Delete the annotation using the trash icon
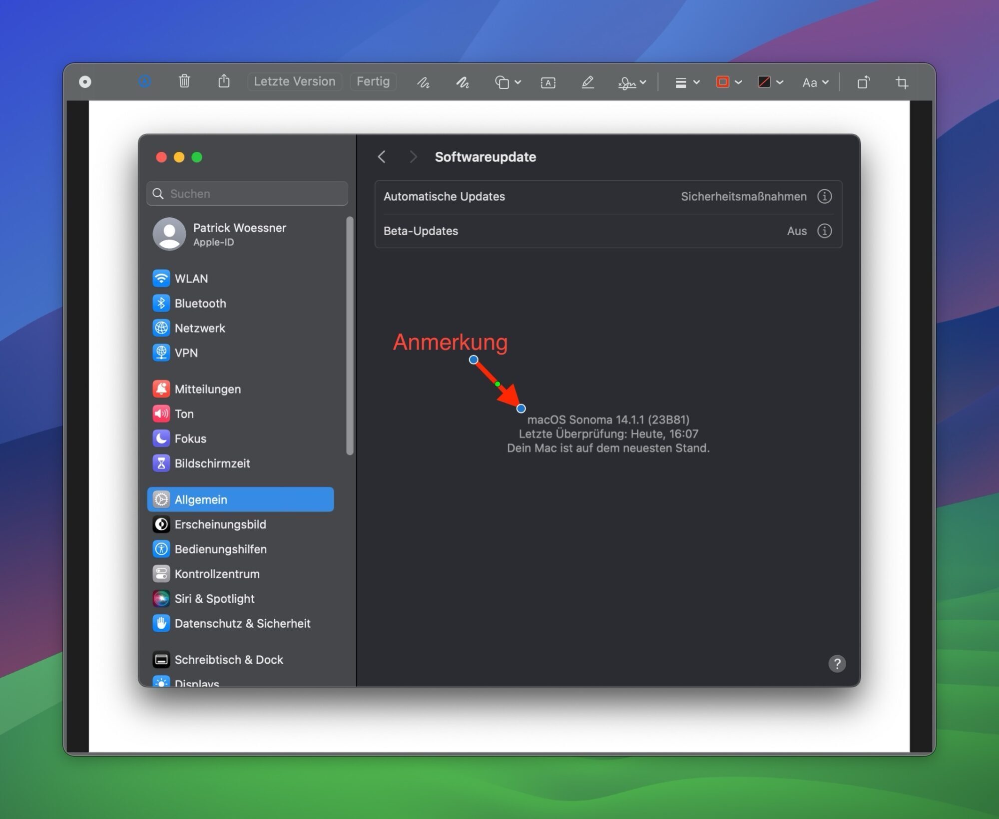The height and width of the screenshot is (819, 999). [185, 81]
